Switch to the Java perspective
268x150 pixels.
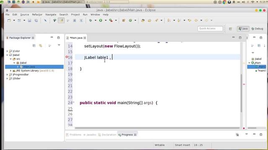coord(243,29)
